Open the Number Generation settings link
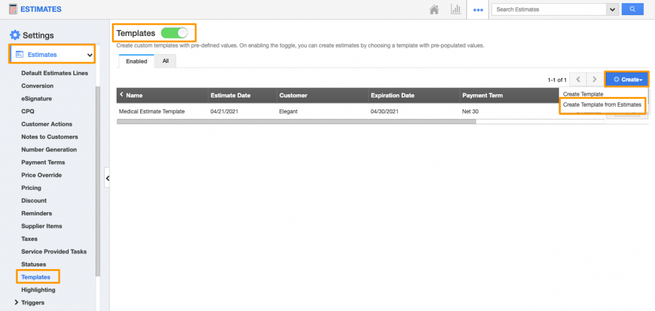 point(49,150)
